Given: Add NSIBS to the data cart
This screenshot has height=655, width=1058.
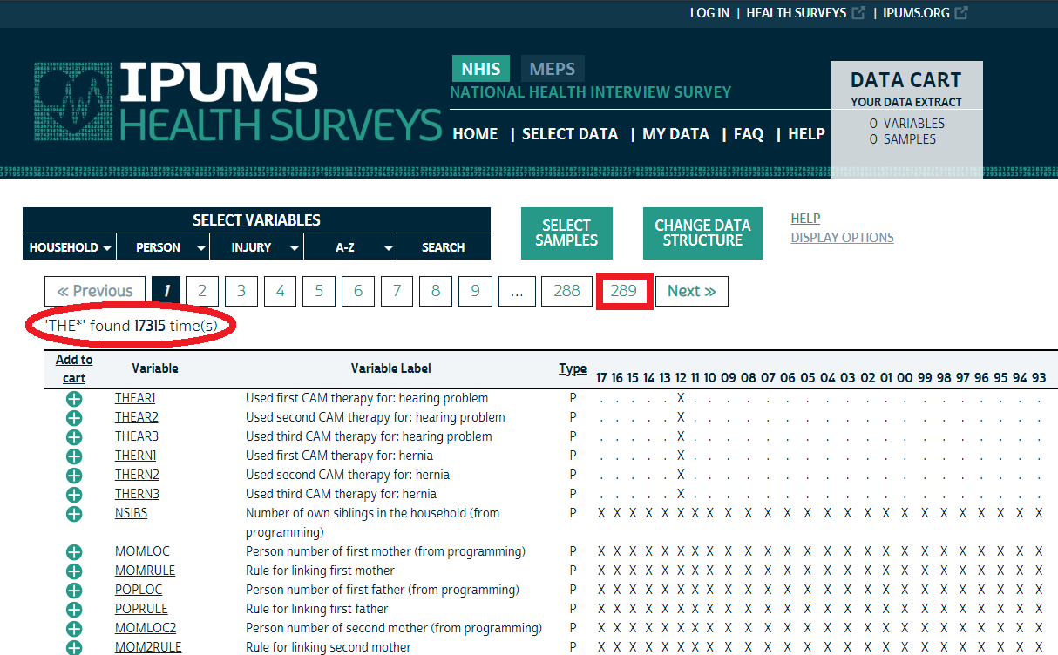Looking at the screenshot, I should [74, 512].
